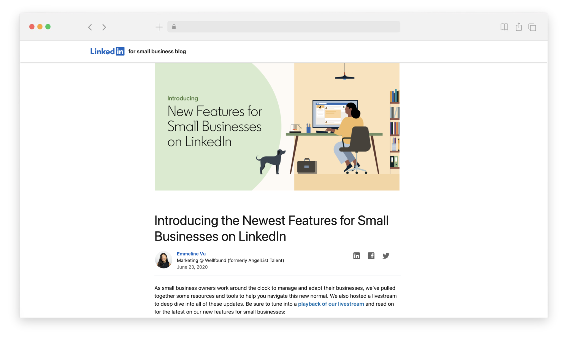This screenshot has height=341, width=569.
Task: Open 'for small business blog' header link
Action: (157, 51)
